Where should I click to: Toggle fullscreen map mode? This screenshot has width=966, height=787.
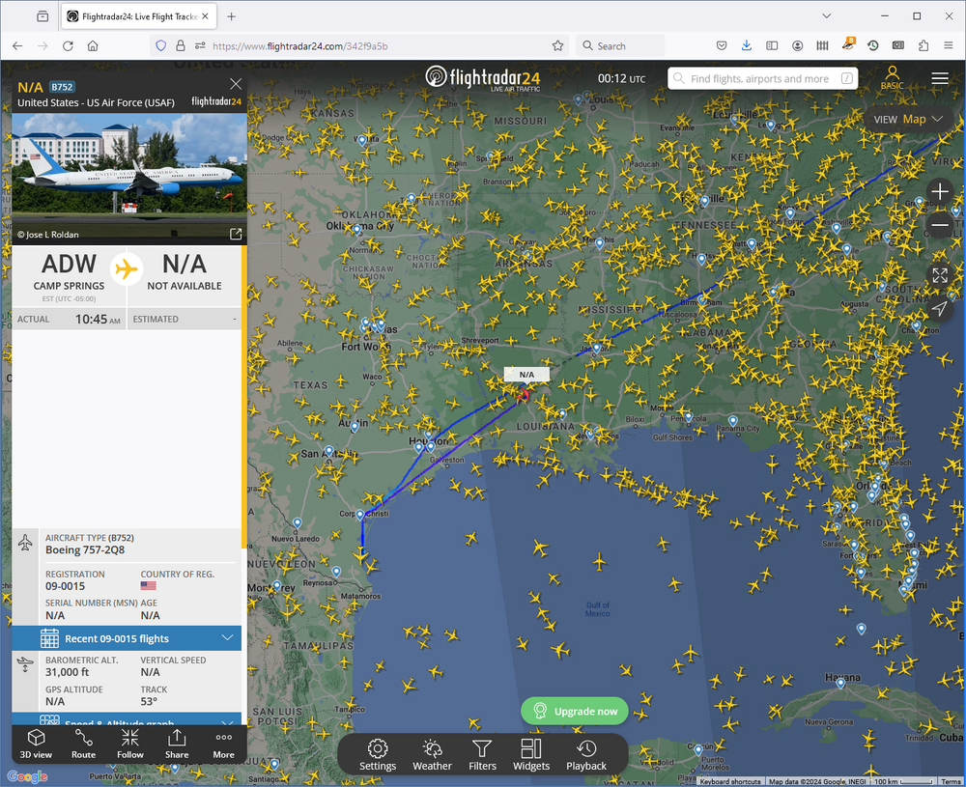939,275
